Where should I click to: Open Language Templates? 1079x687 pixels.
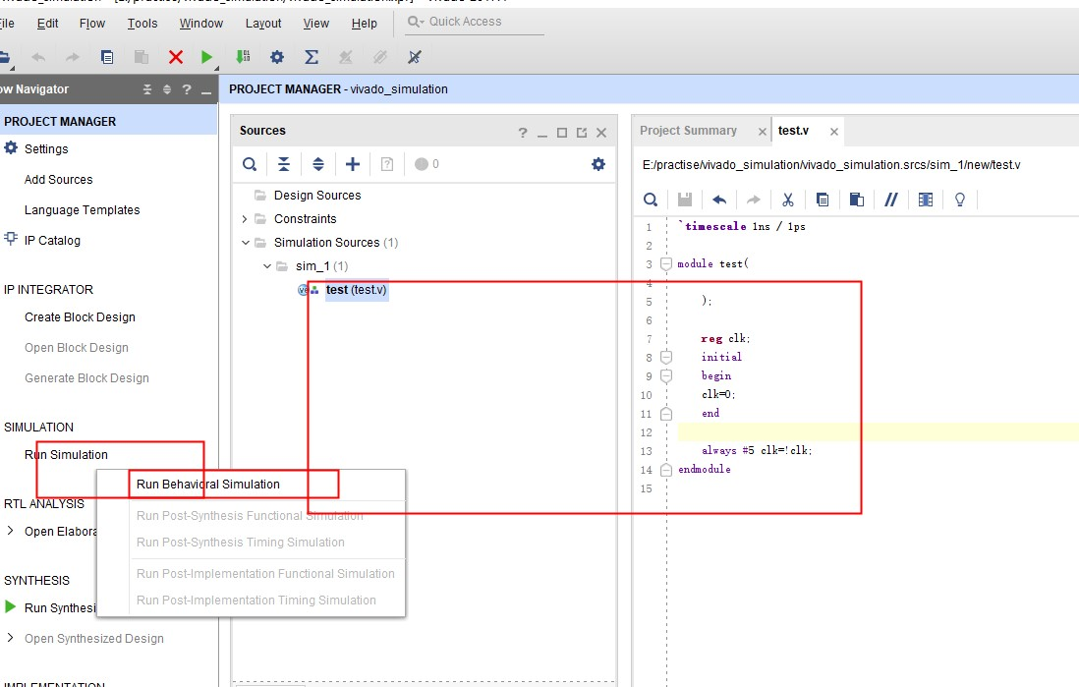82,210
